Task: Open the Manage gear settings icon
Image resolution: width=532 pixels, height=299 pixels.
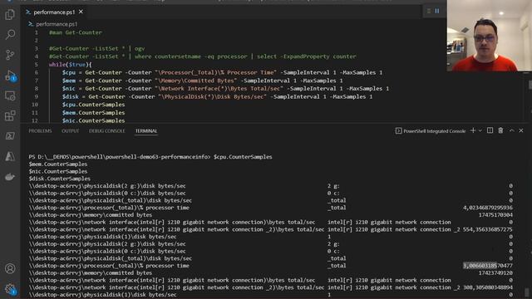Action: [10, 289]
